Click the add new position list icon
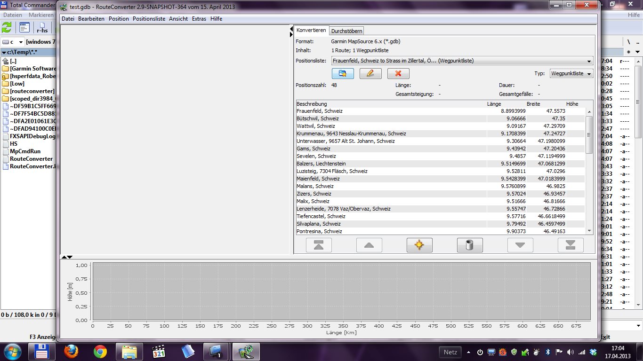 pos(342,73)
